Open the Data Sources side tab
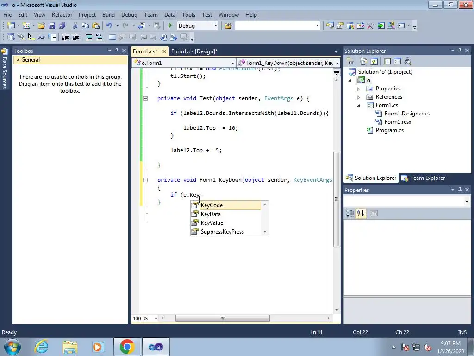Image resolution: width=474 pixels, height=356 pixels. (x=5, y=69)
